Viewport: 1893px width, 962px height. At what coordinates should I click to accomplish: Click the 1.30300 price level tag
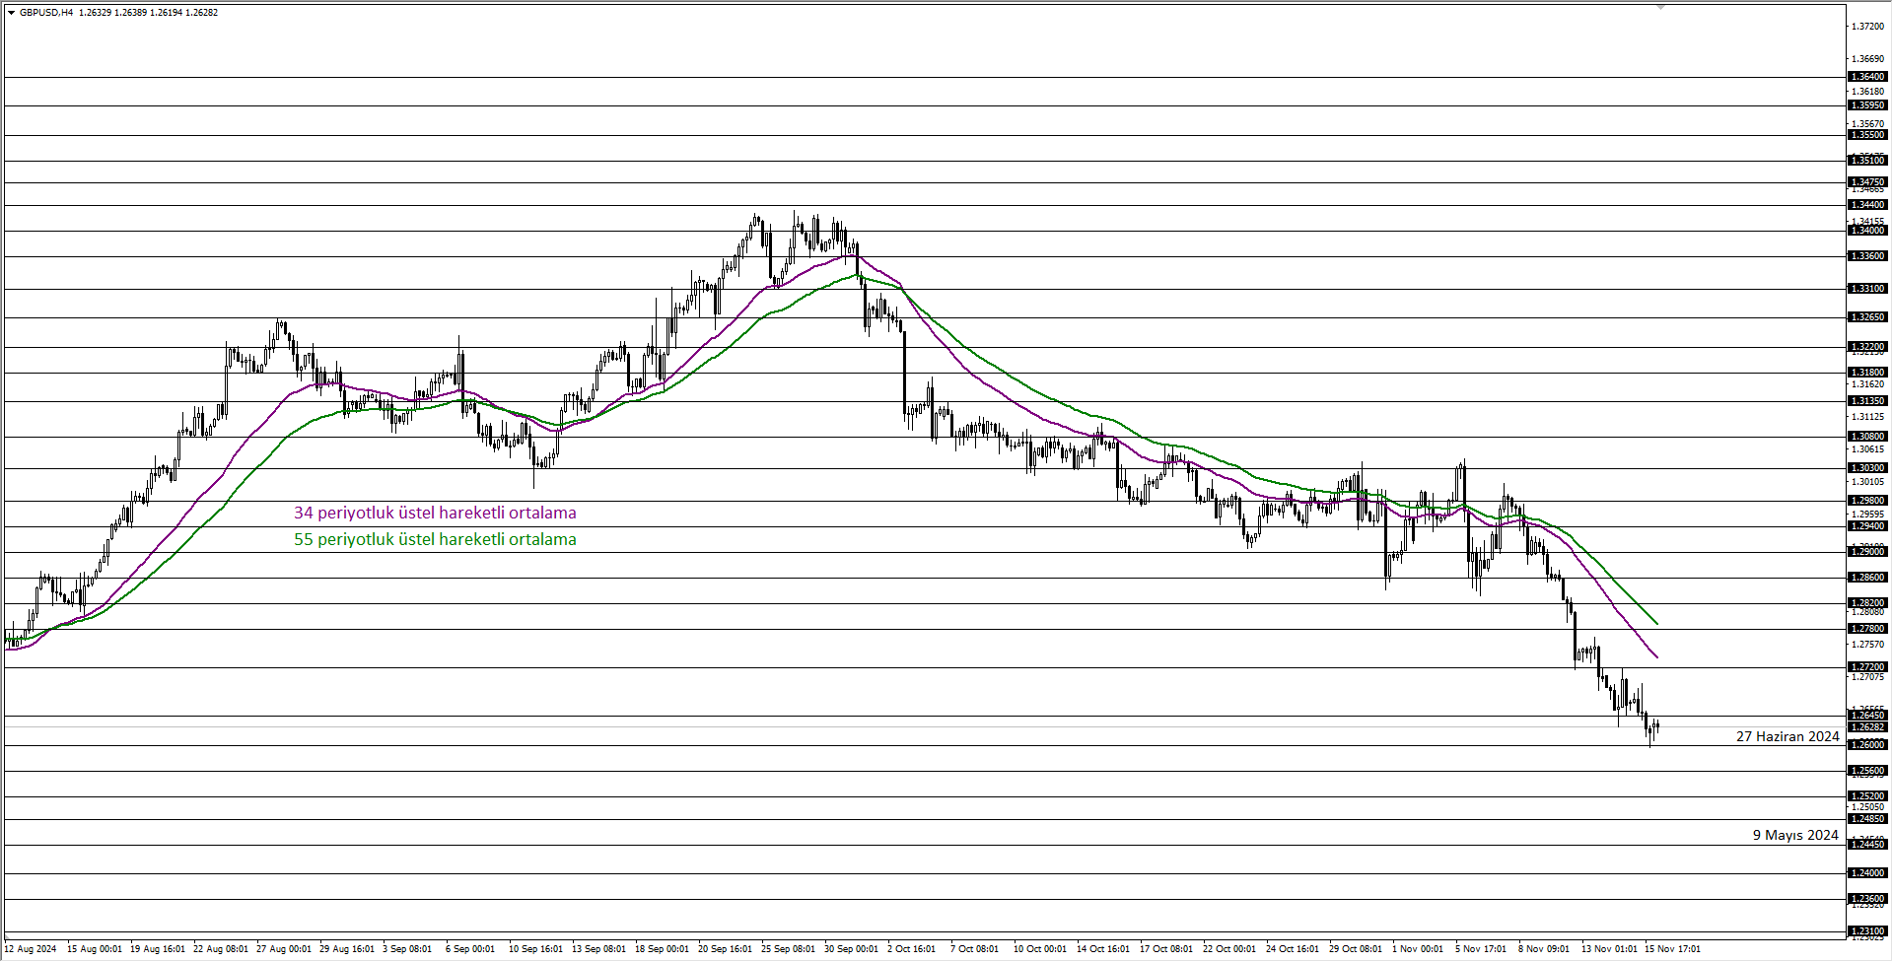click(x=1866, y=468)
